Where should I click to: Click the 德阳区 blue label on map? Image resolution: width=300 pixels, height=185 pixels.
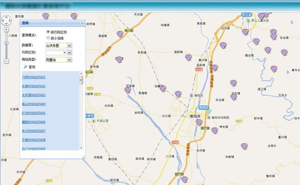tap(204, 108)
